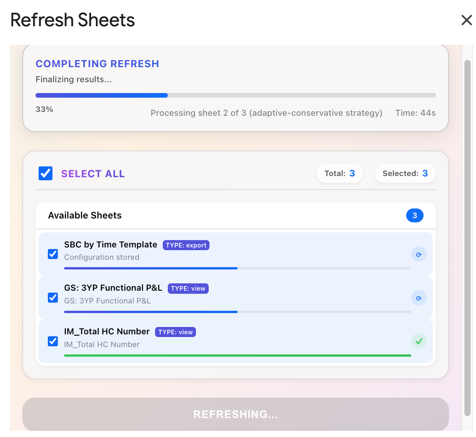Uncheck the SBC by Time Template sheet
This screenshot has width=476, height=437.
[x=53, y=254]
